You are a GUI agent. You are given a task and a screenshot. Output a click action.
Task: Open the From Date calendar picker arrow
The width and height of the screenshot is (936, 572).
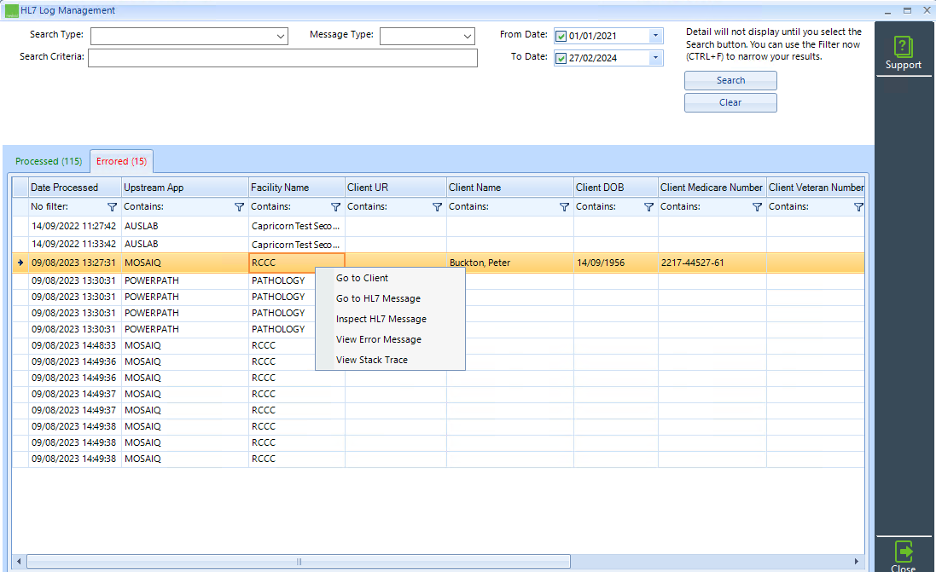[654, 35]
